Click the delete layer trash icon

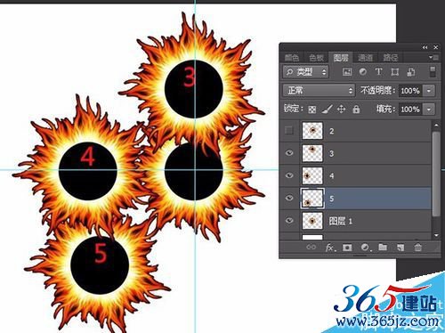[x=417, y=248]
